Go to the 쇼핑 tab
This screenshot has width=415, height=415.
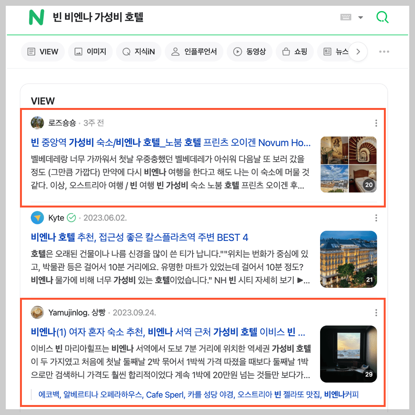click(295, 51)
